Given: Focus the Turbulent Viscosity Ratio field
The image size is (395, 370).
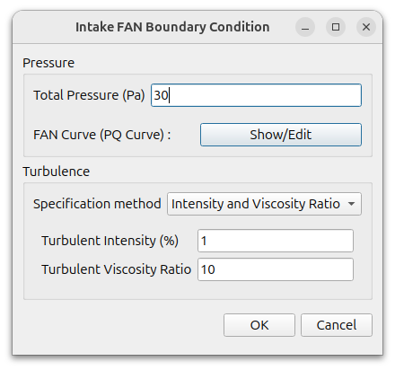Looking at the screenshot, I should click(276, 269).
